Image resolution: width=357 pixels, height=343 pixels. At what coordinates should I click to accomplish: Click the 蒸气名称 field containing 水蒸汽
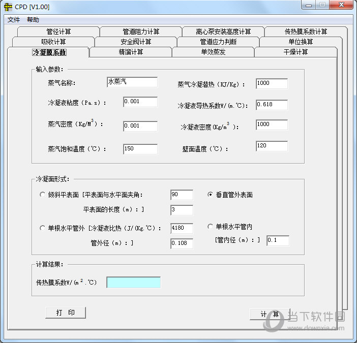click(132, 82)
